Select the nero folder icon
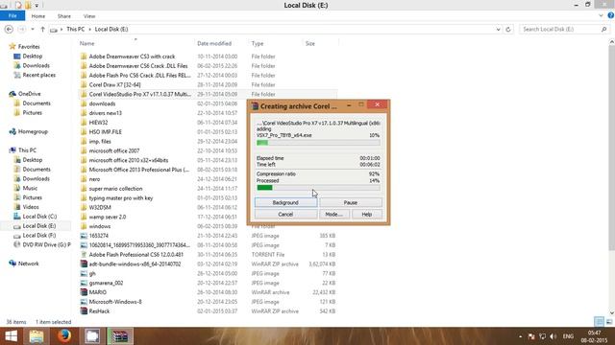This screenshot has width=615, height=345. 84,179
